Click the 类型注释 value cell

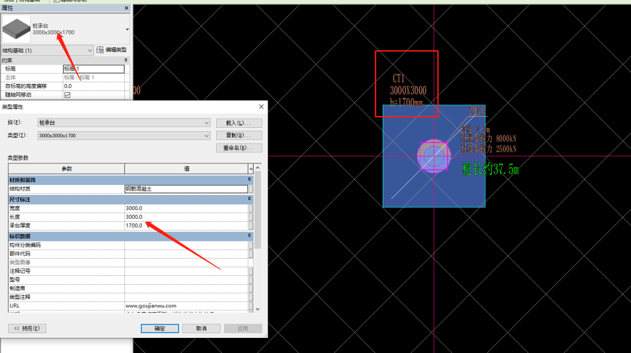click(x=186, y=297)
